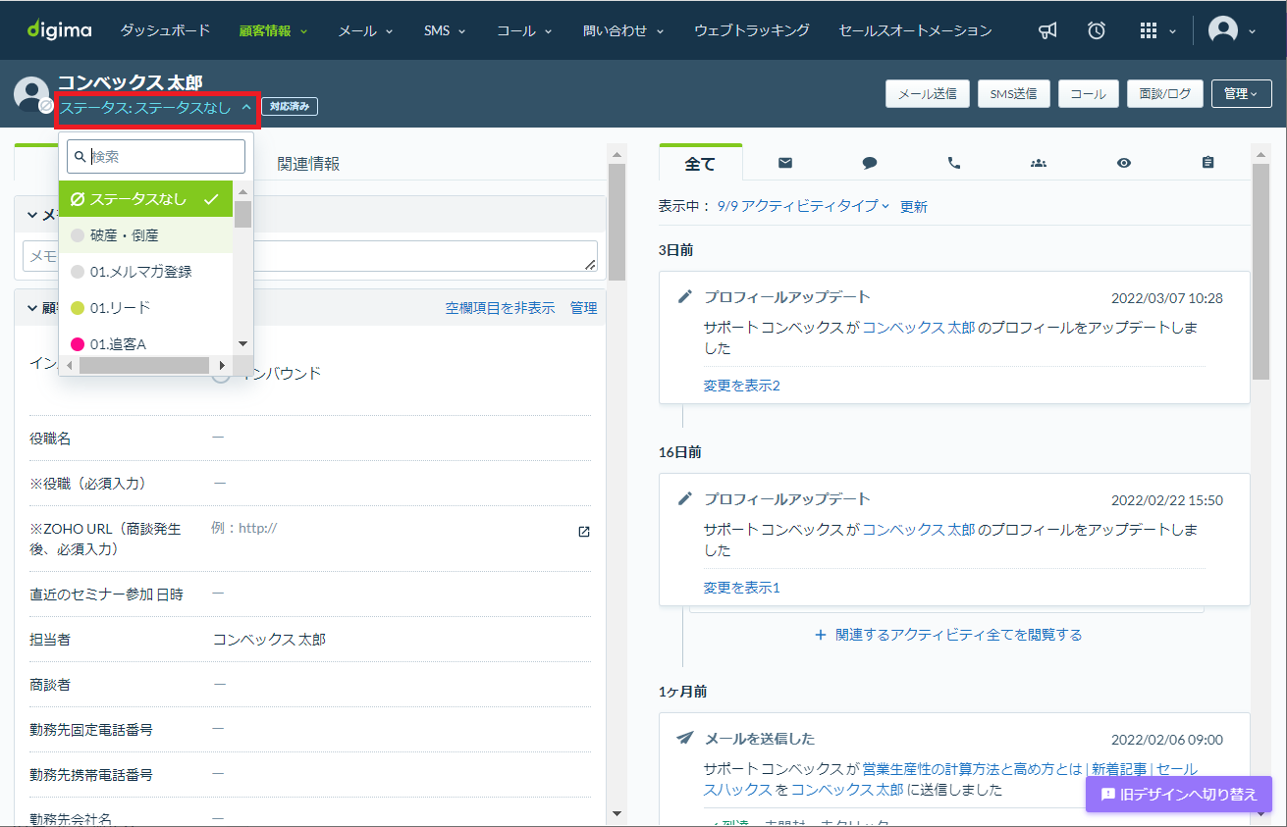Filter activities by the envelope mail icon
Image resolution: width=1287 pixels, height=827 pixels.
pos(785,163)
